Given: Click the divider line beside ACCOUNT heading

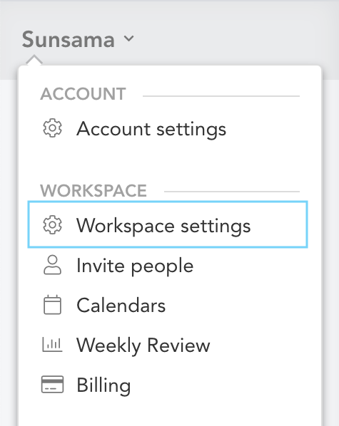Looking at the screenshot, I should (x=221, y=96).
